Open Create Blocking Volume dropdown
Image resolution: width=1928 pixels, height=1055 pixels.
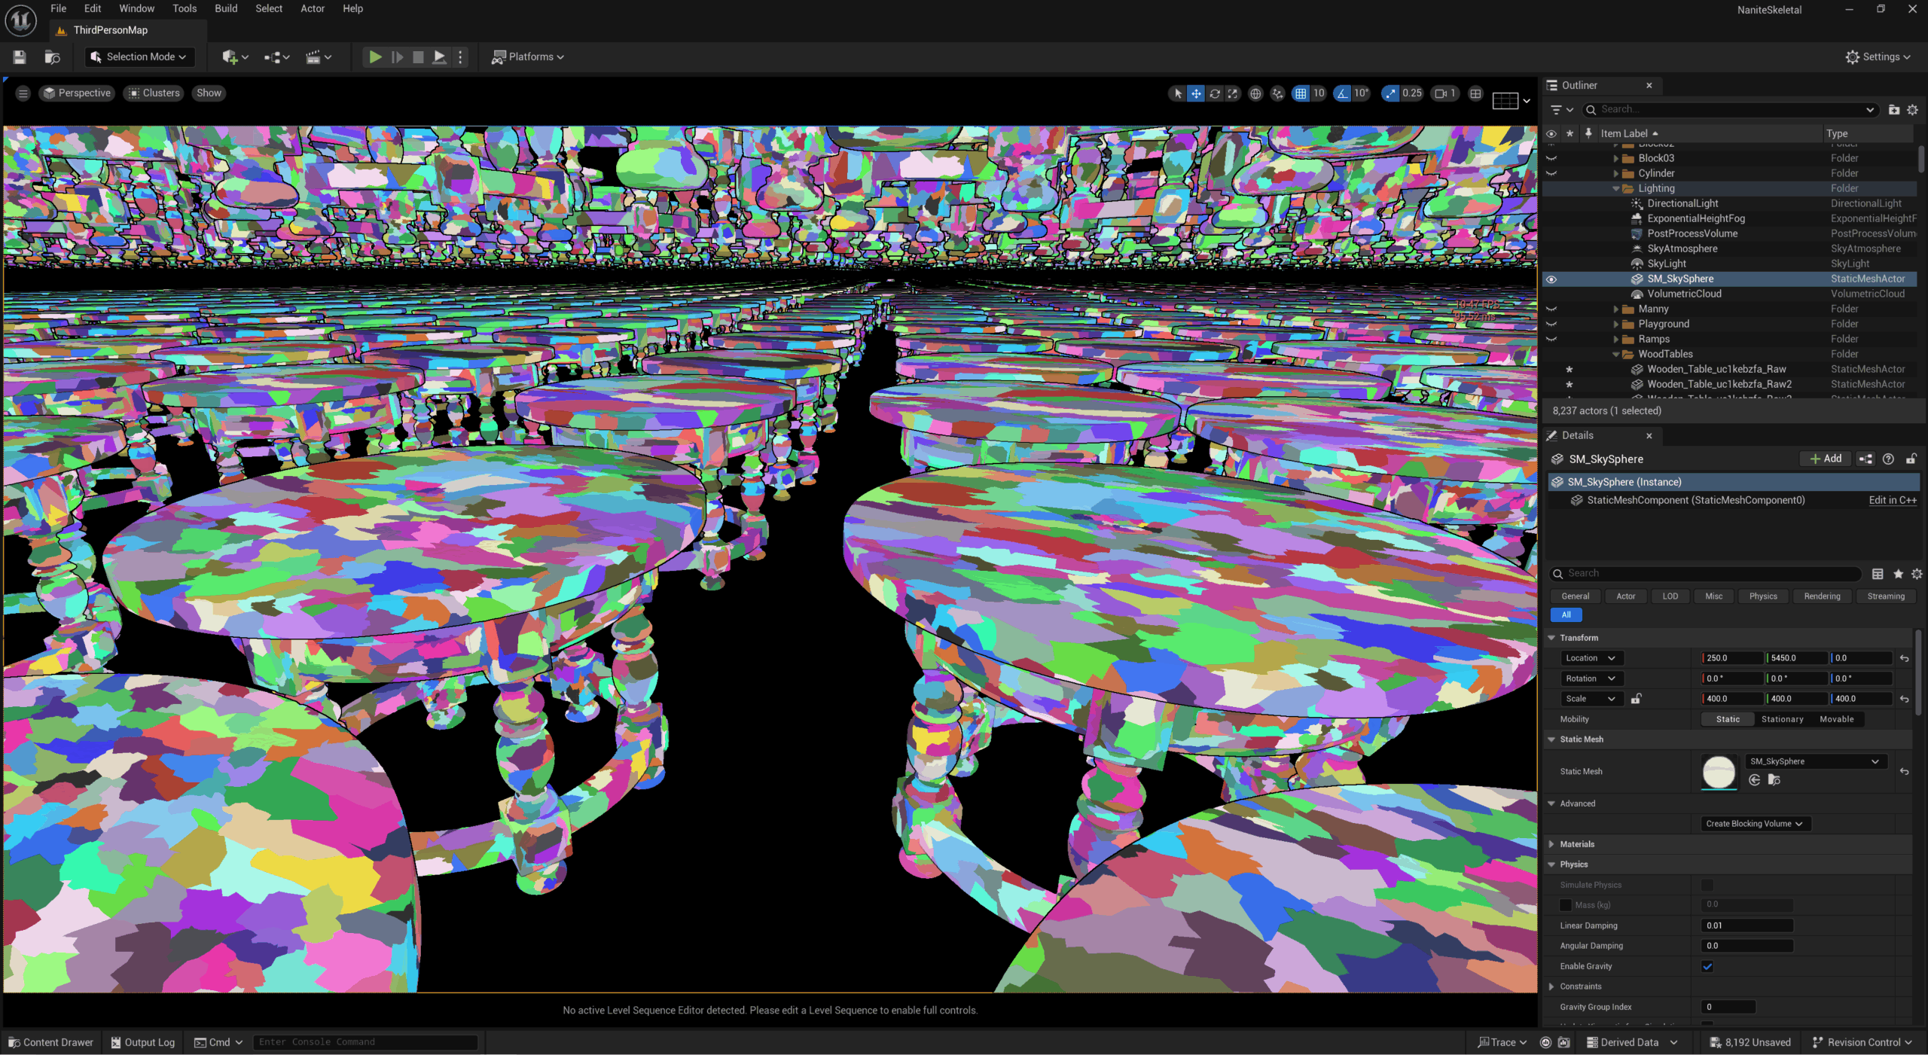point(1755,824)
